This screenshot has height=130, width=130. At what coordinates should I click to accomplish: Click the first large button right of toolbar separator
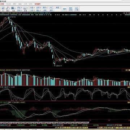65,9
